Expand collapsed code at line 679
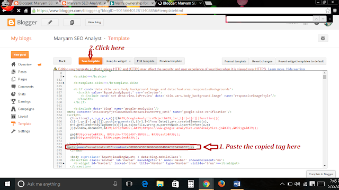This screenshot has width=339, height=190. point(64,163)
